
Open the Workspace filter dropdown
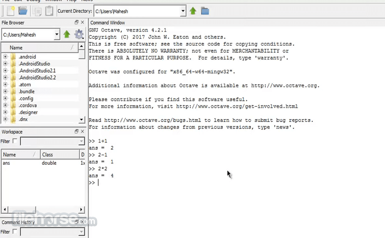click(81, 141)
